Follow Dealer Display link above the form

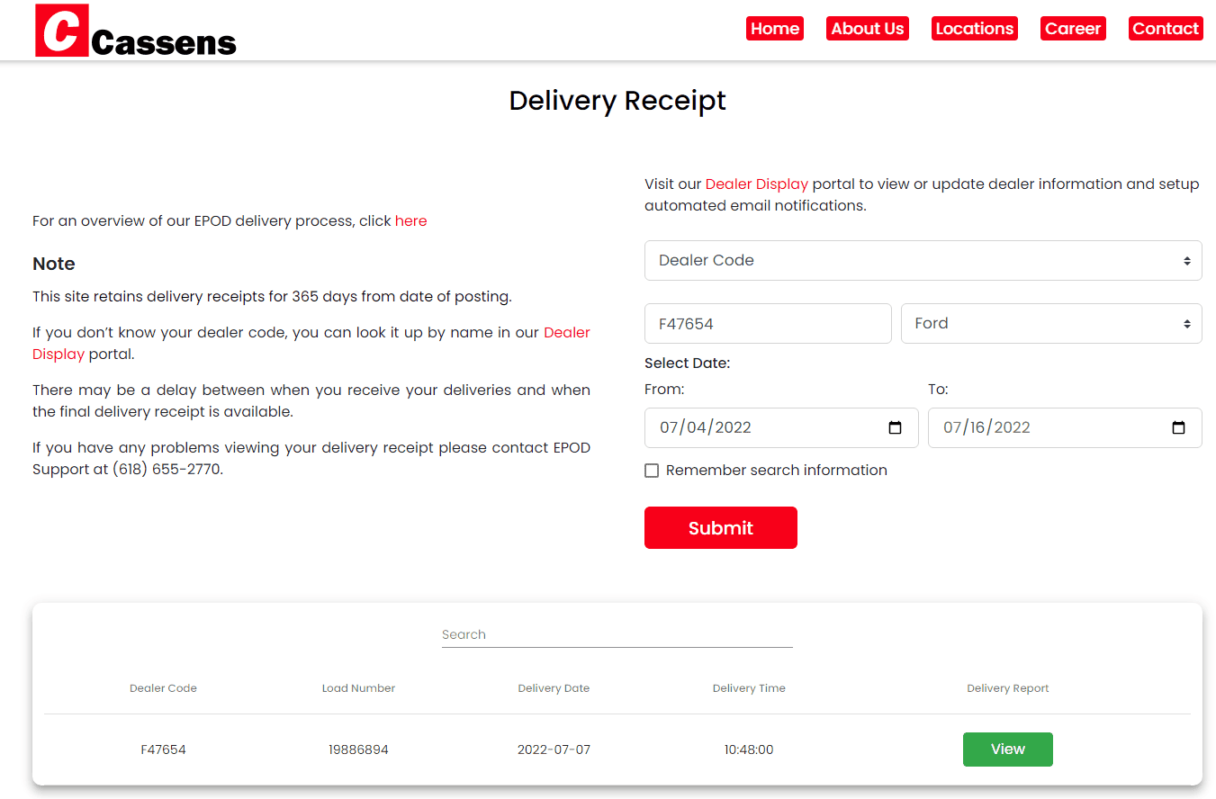coord(756,184)
